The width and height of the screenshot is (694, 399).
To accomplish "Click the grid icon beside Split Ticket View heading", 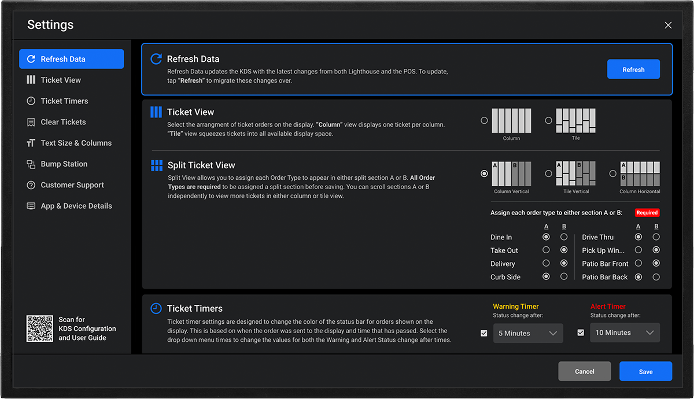I will [x=157, y=166].
